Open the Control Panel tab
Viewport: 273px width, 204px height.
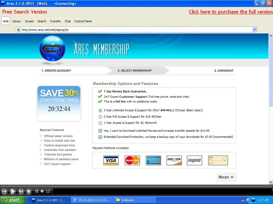click(x=83, y=21)
